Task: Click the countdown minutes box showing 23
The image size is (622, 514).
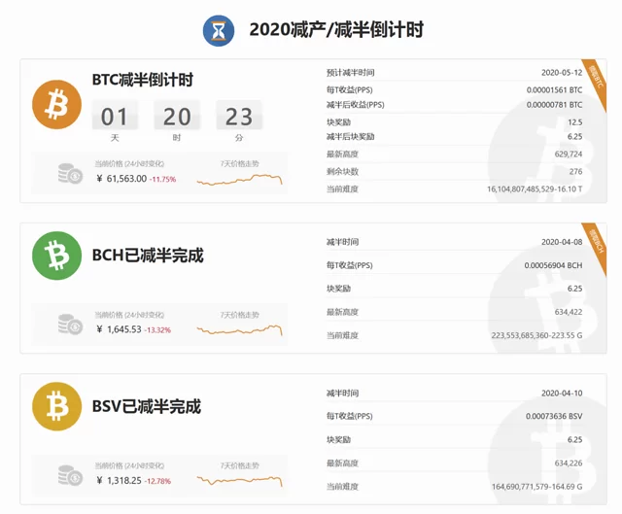Action: [239, 116]
